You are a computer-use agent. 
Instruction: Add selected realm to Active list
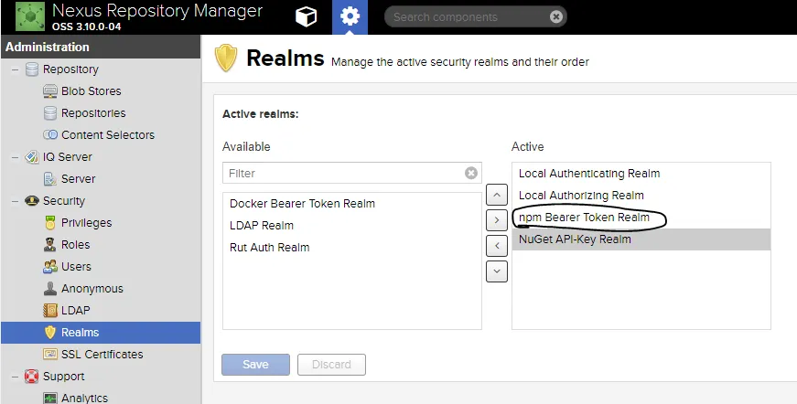coord(497,220)
